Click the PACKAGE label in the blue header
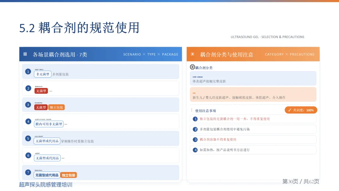This screenshot has height=191, width=339. point(170,55)
